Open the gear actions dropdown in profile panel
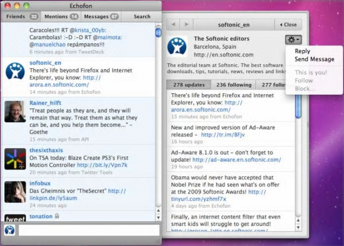Screen dimensions: 344x246 coord(293,40)
